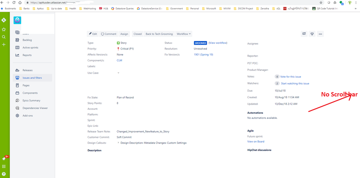The height and width of the screenshot is (178, 360).
Task: Open Reports in project sidebar
Action: click(x=32, y=55)
